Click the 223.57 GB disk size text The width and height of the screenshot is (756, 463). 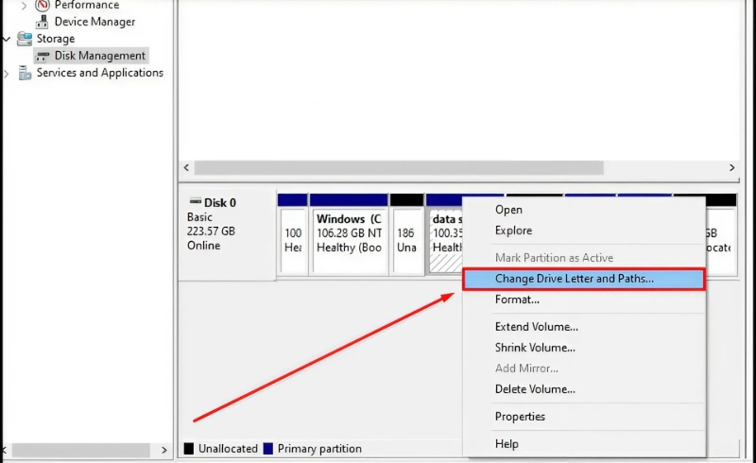pyautogui.click(x=211, y=231)
